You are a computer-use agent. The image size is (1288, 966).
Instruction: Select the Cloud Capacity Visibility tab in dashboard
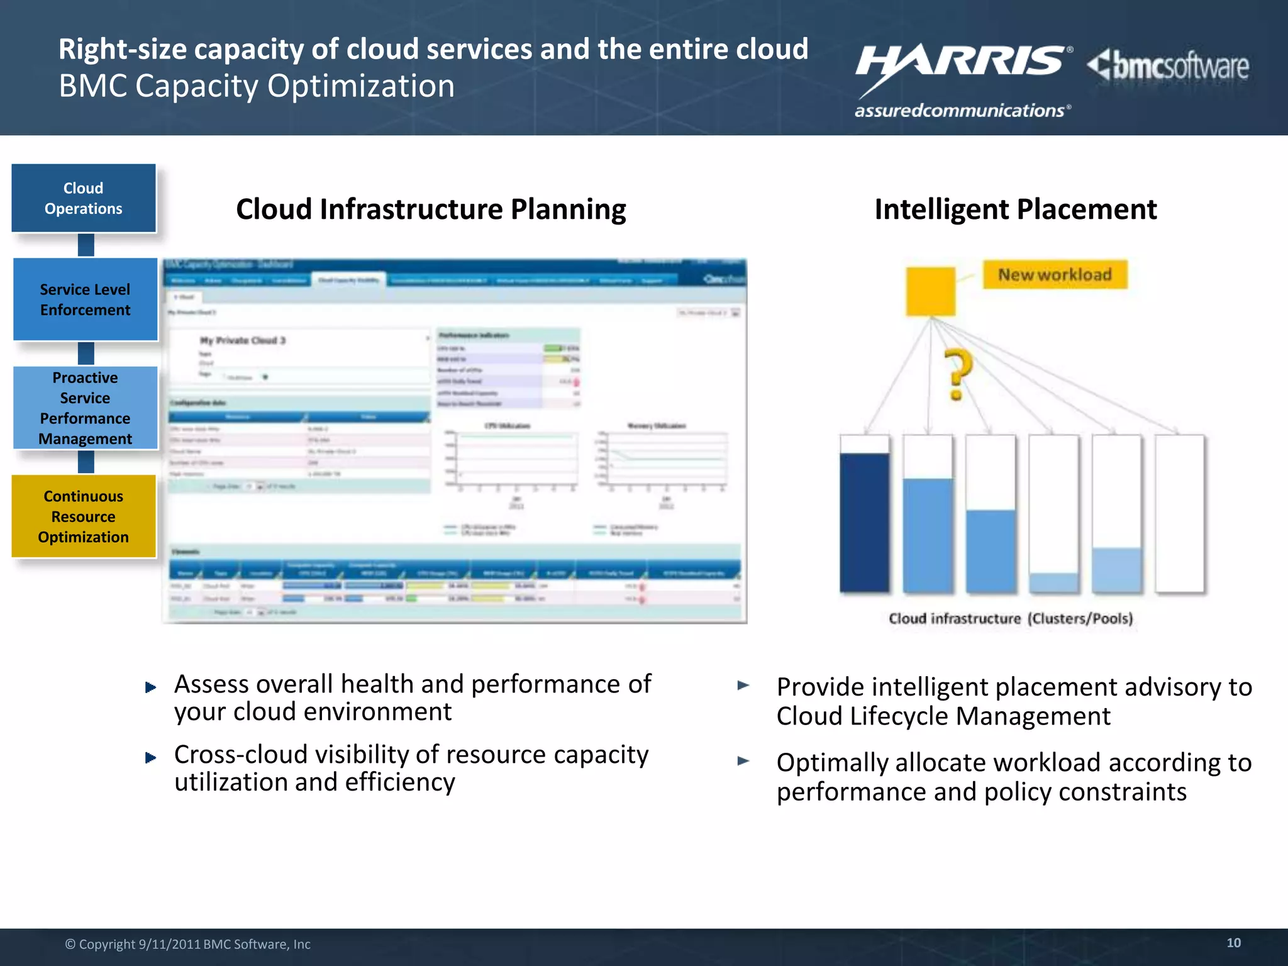click(348, 280)
